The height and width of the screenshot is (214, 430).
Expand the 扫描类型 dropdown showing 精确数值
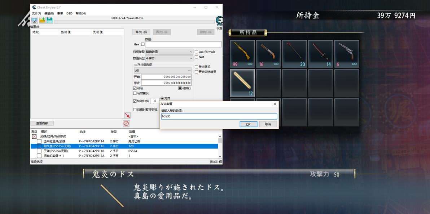pos(169,52)
